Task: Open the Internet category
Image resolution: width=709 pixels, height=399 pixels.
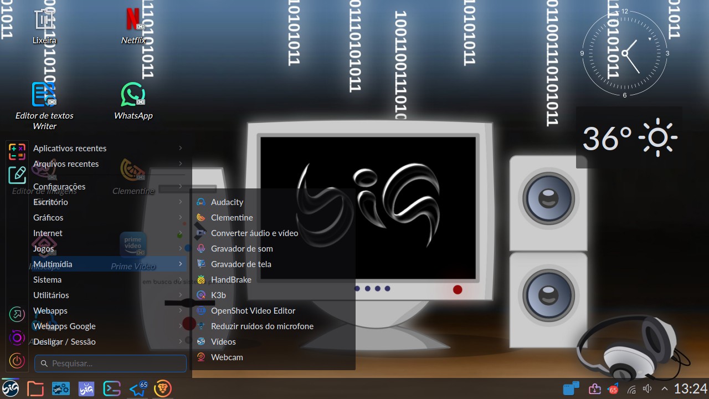Action: [109, 233]
